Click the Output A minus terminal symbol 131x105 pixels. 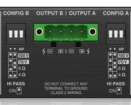71,51
